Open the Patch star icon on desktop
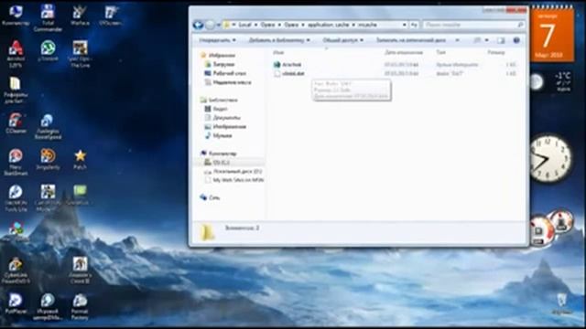This screenshot has width=586, height=329. tap(80, 159)
